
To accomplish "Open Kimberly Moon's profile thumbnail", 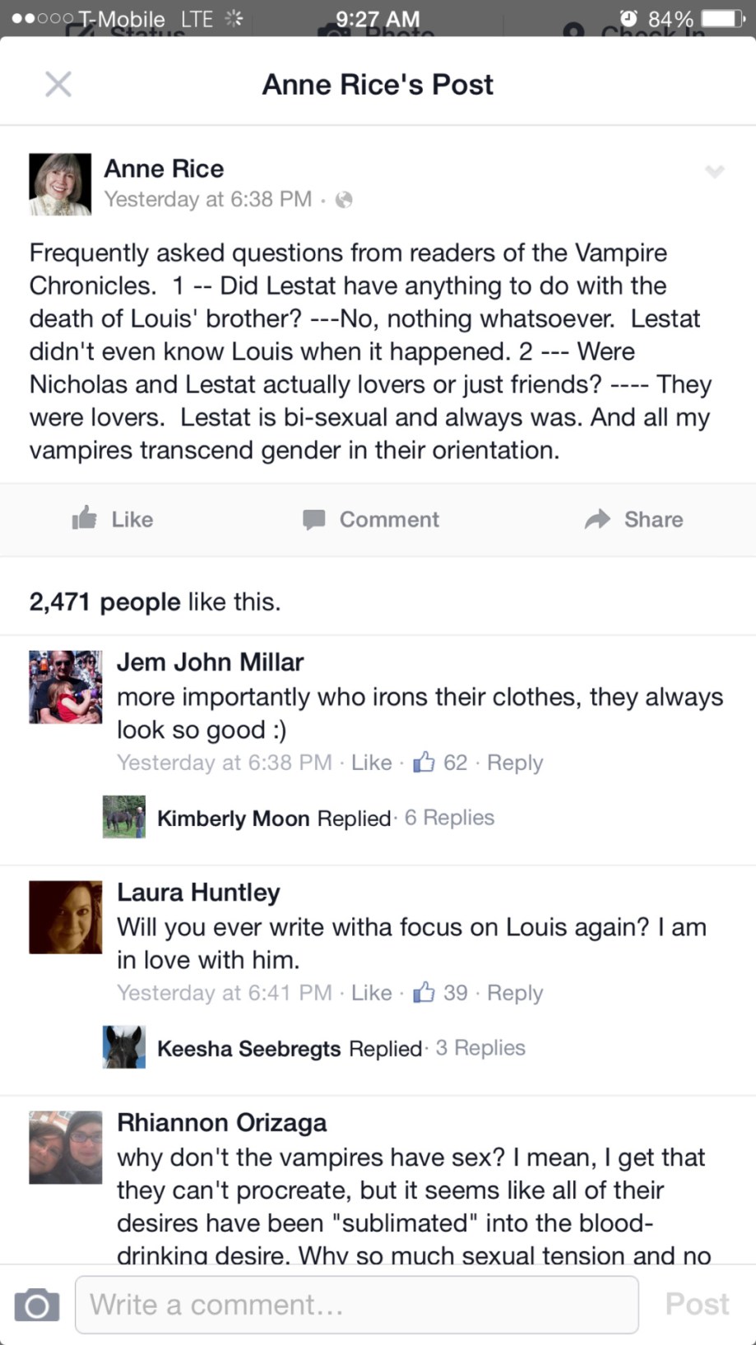I will tap(123, 817).
